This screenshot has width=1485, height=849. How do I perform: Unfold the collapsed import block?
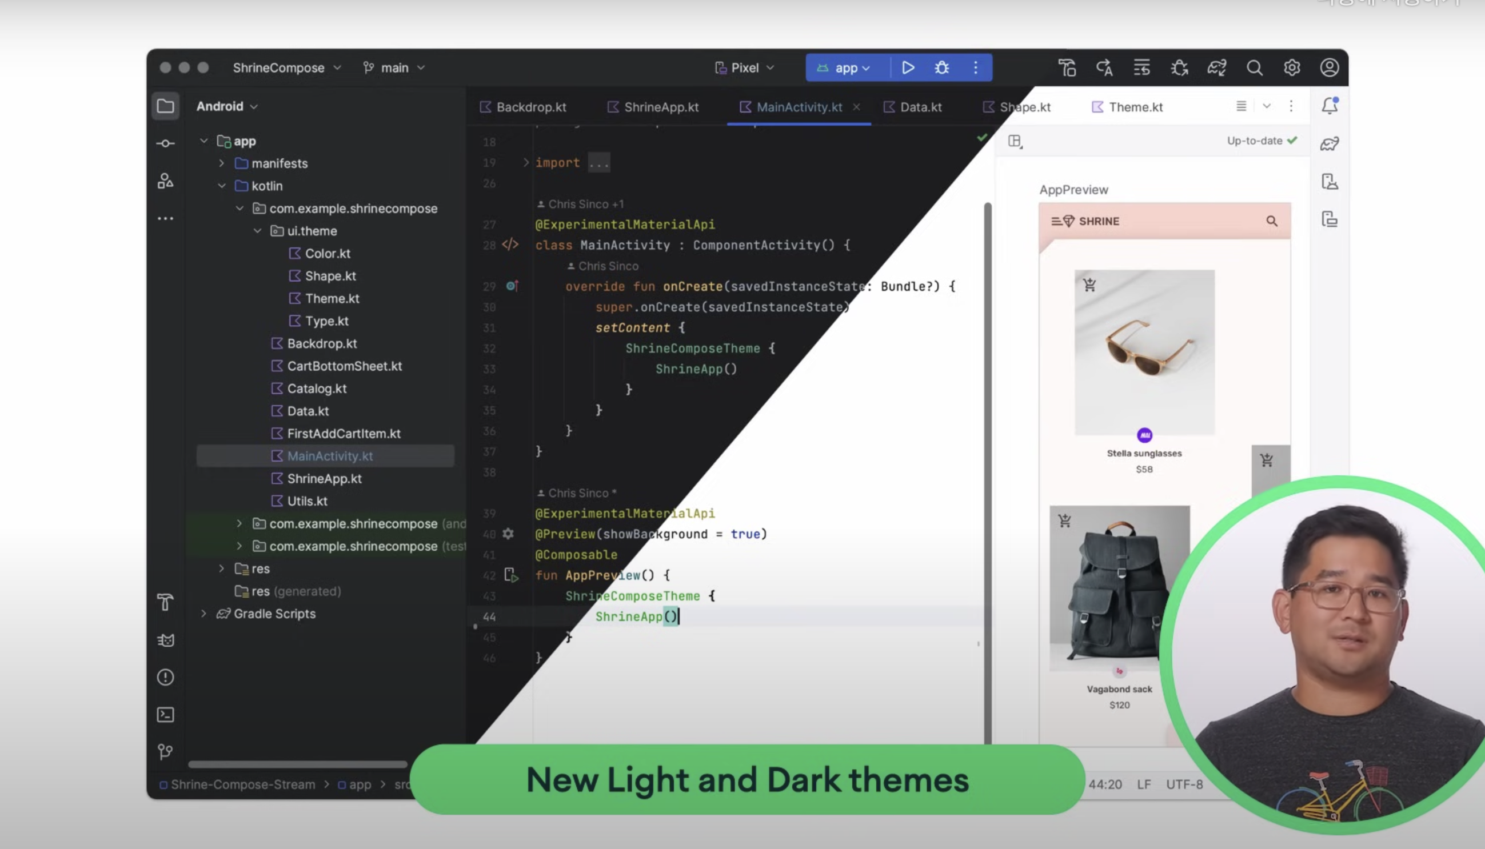coord(525,162)
